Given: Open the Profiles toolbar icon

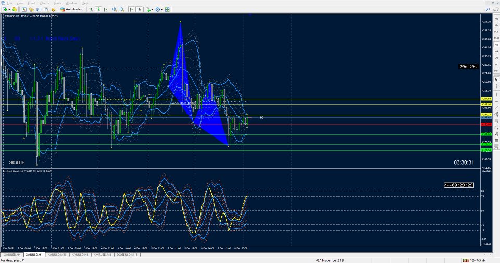Looking at the screenshot, I should click(15, 9).
